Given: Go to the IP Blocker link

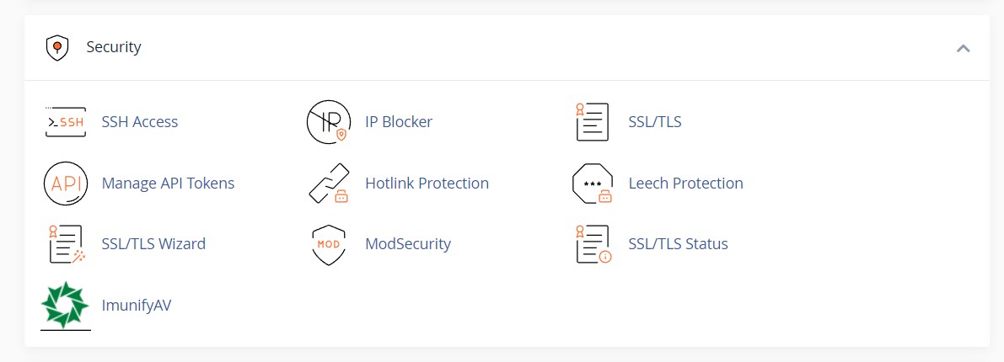Looking at the screenshot, I should coord(399,122).
